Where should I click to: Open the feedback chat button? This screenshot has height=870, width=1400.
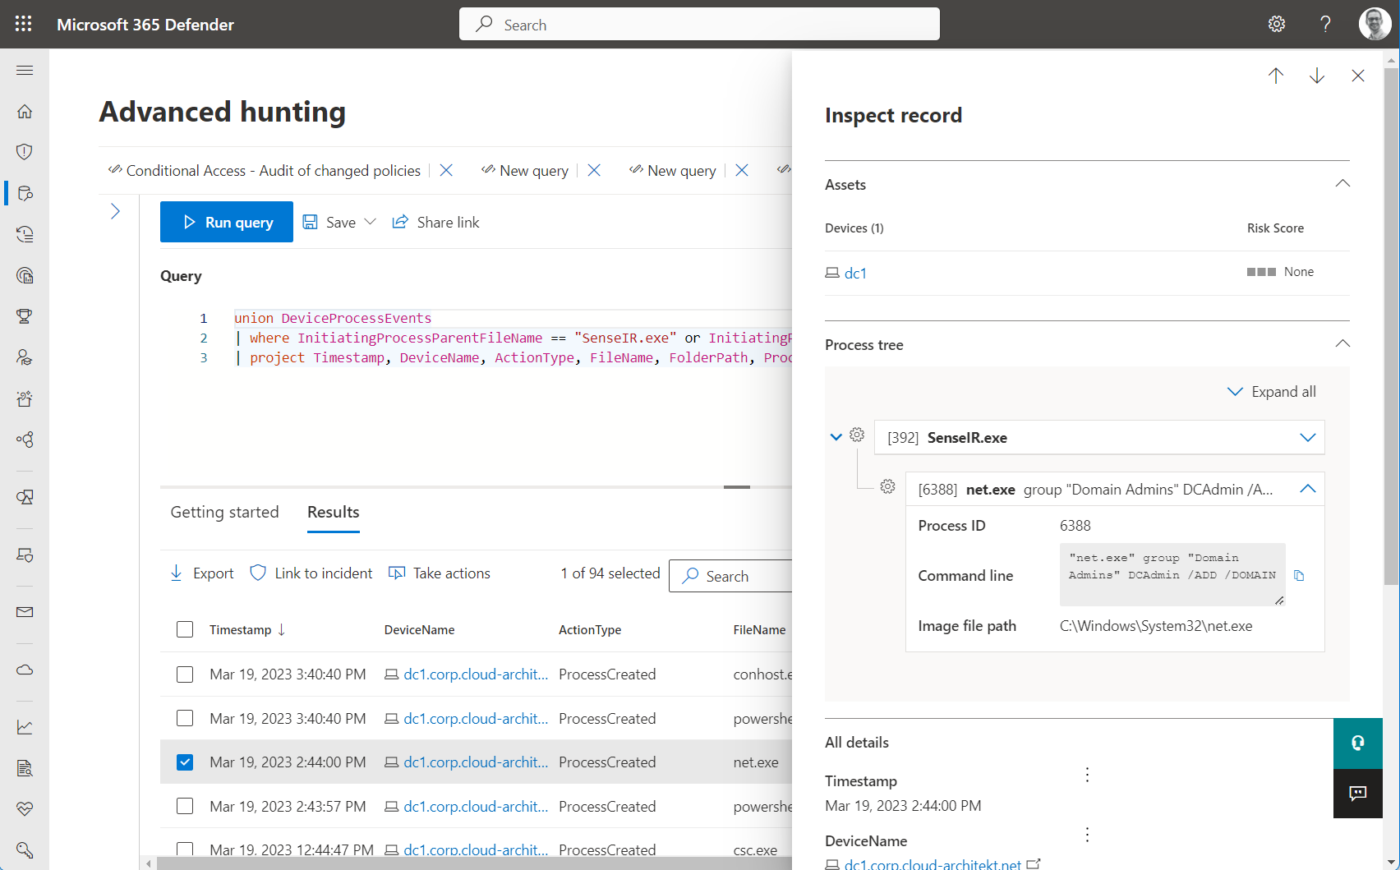(x=1358, y=793)
